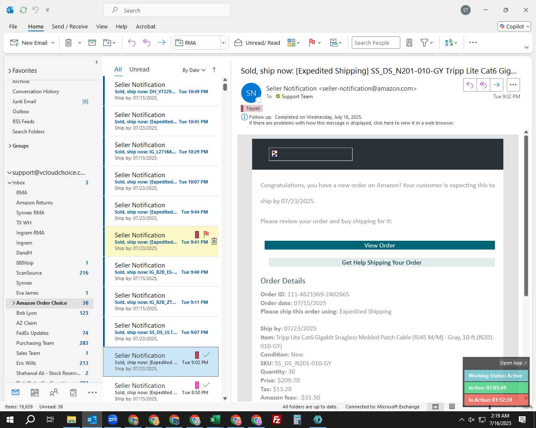This screenshot has height=428, width=536.
Task: Open Mail view envelope icon
Action: [x=15, y=392]
